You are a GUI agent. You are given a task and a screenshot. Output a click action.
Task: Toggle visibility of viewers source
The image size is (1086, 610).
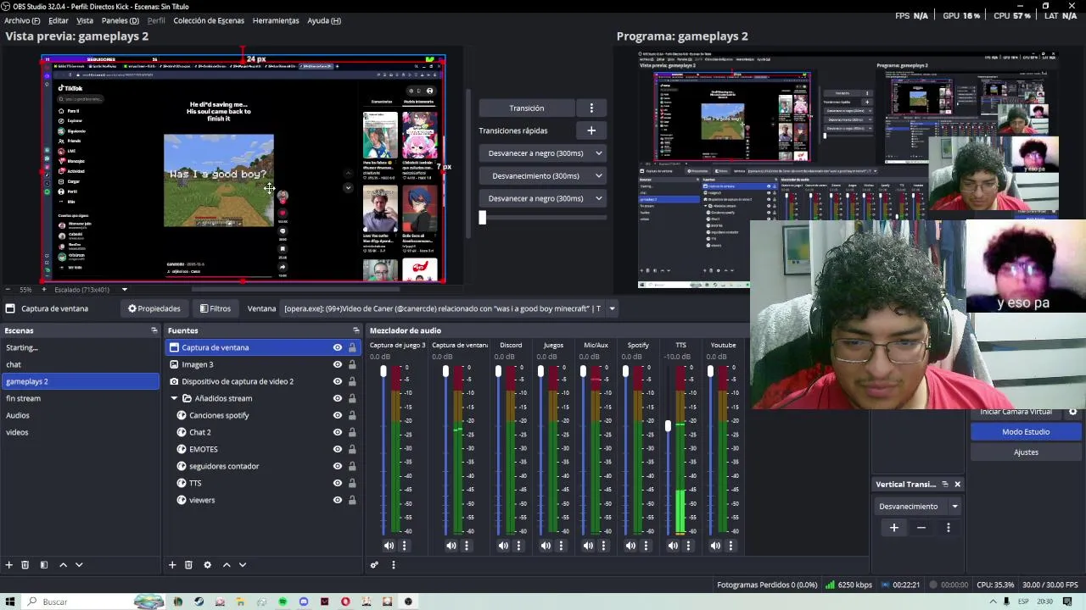(338, 500)
